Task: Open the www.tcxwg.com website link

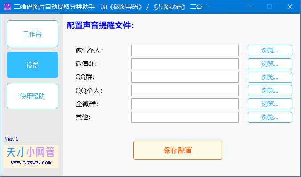Action: (31, 162)
